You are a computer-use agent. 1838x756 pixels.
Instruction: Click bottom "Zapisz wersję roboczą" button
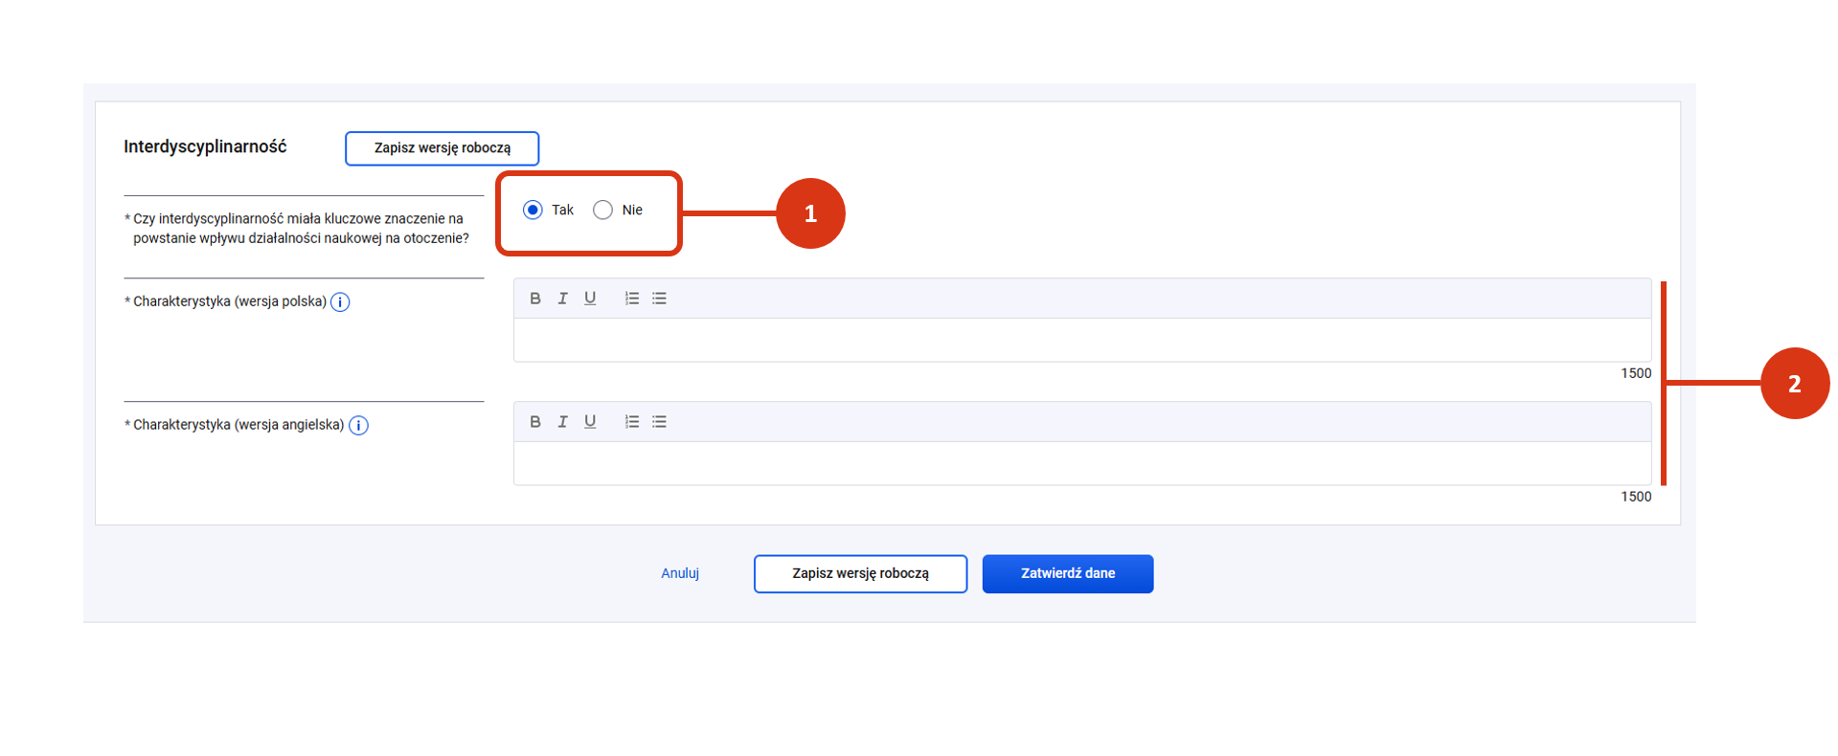tap(860, 574)
